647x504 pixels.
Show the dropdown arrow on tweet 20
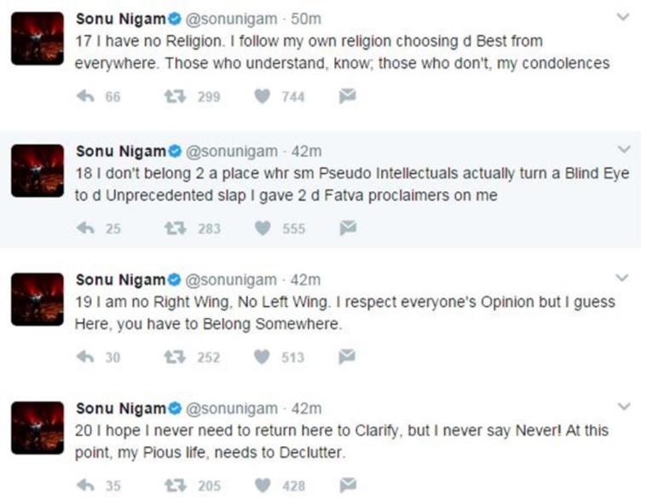point(623,407)
